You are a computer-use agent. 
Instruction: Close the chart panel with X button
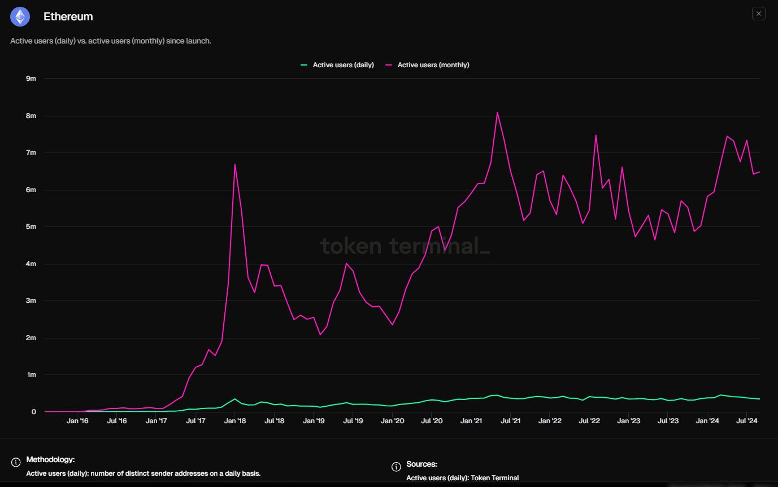(x=759, y=14)
